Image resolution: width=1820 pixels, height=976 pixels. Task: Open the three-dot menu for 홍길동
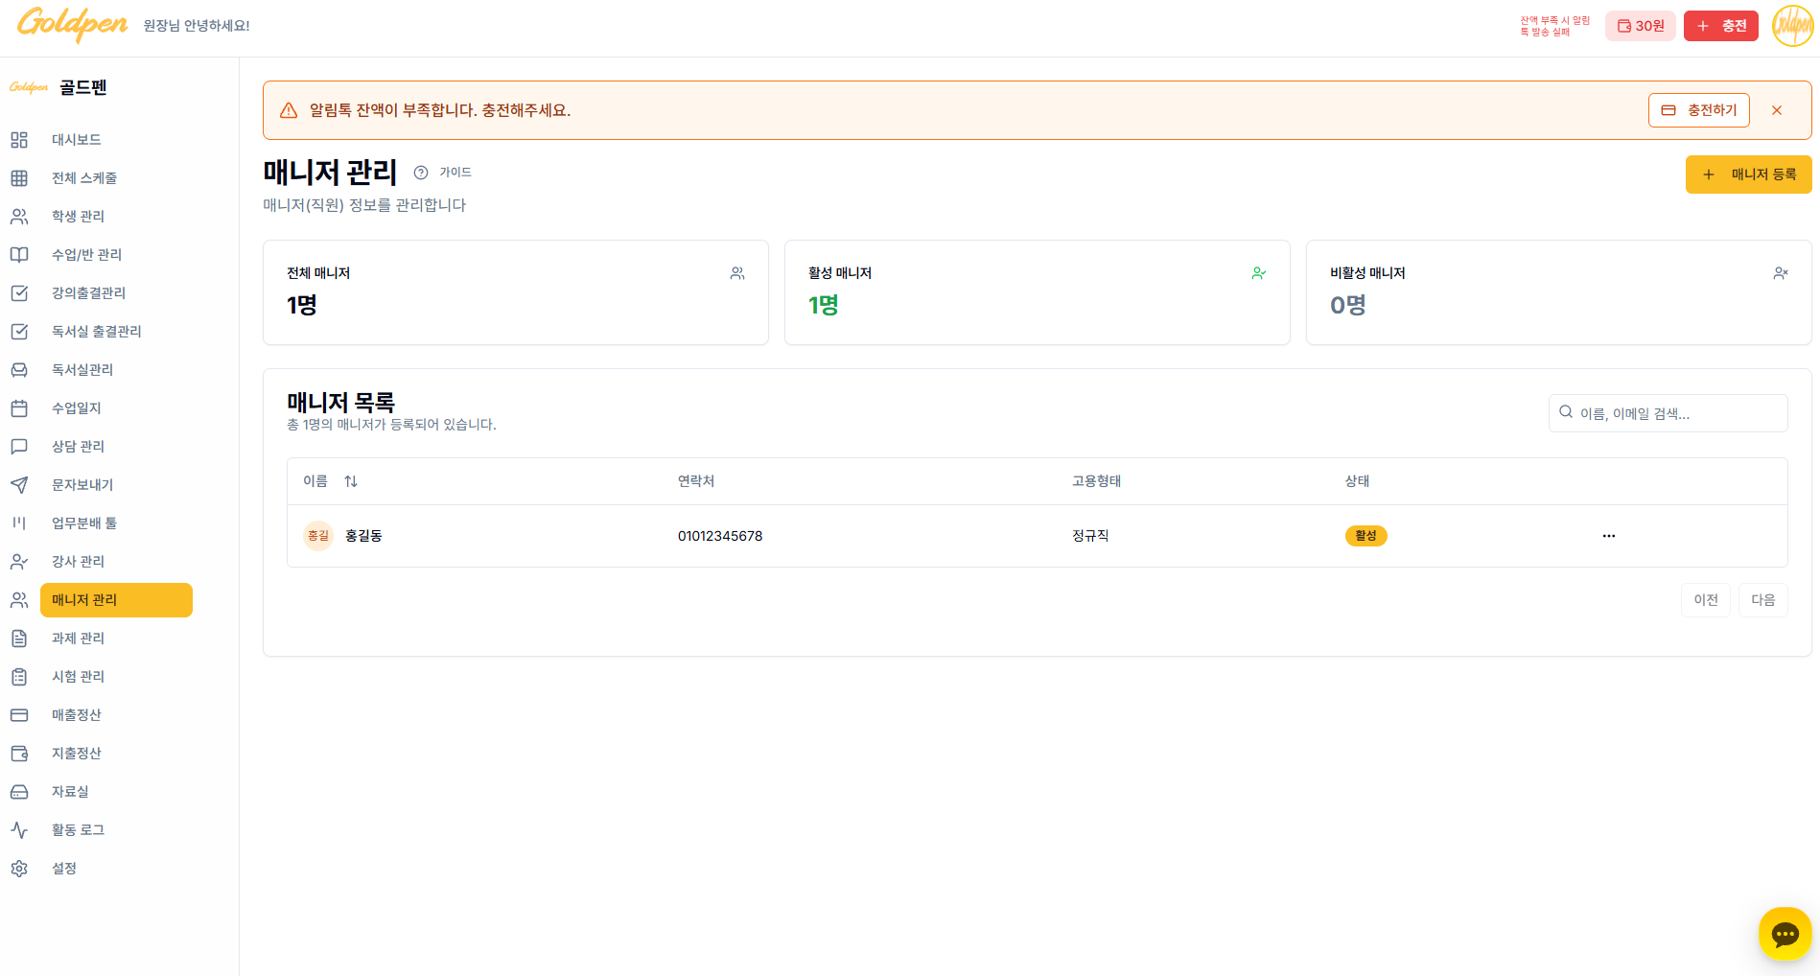click(x=1608, y=536)
